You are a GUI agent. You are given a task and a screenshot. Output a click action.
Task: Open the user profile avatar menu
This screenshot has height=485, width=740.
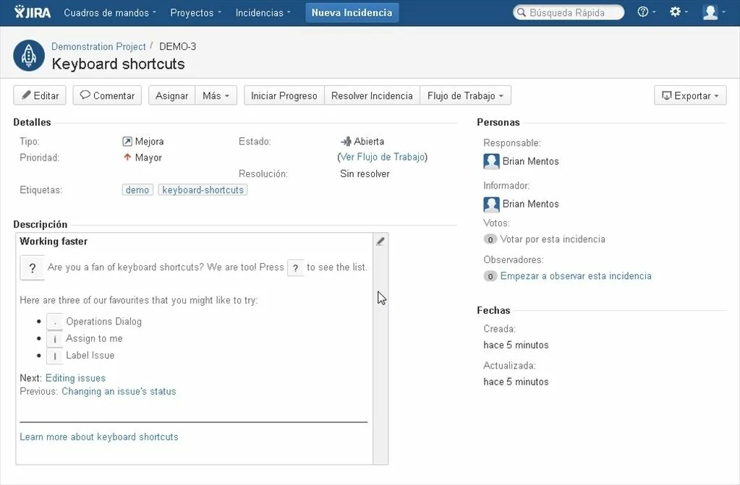(713, 12)
